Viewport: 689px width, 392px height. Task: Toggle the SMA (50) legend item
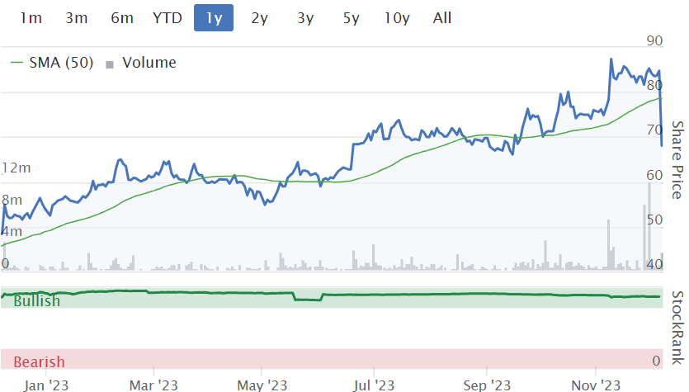point(52,63)
